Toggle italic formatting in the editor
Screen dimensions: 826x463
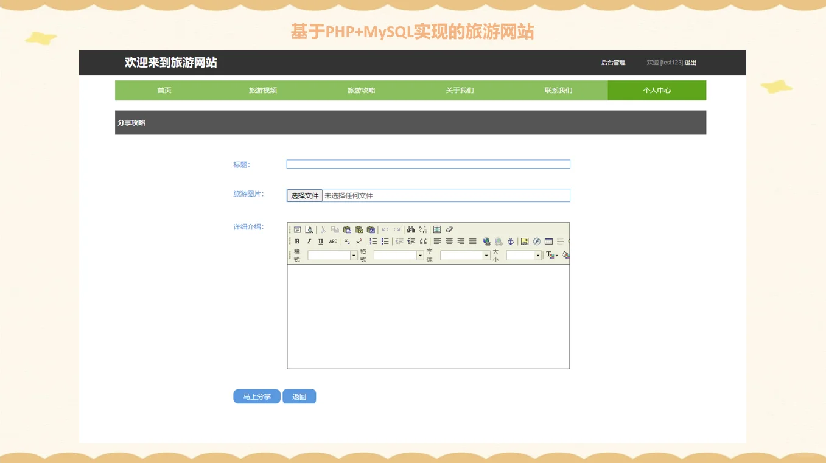pyautogui.click(x=309, y=242)
